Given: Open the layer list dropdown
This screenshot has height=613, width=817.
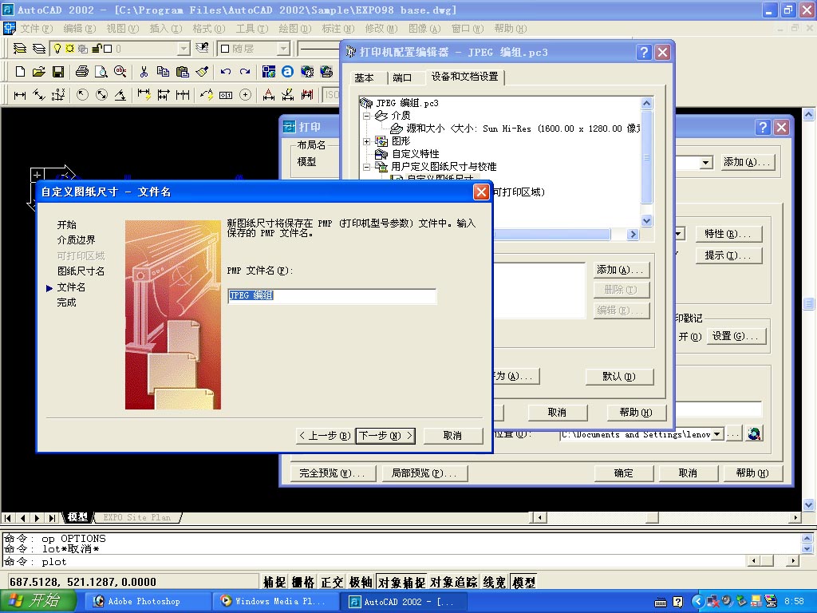Looking at the screenshot, I should 184,49.
